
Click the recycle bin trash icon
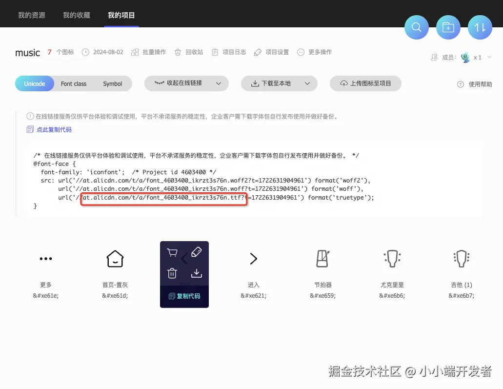[178, 52]
